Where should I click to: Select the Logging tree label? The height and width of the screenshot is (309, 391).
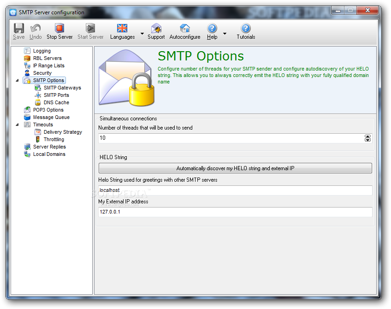click(x=42, y=51)
